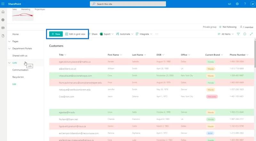Click the Private group label
Screen dimensions: 256x141
[x=210, y=27]
